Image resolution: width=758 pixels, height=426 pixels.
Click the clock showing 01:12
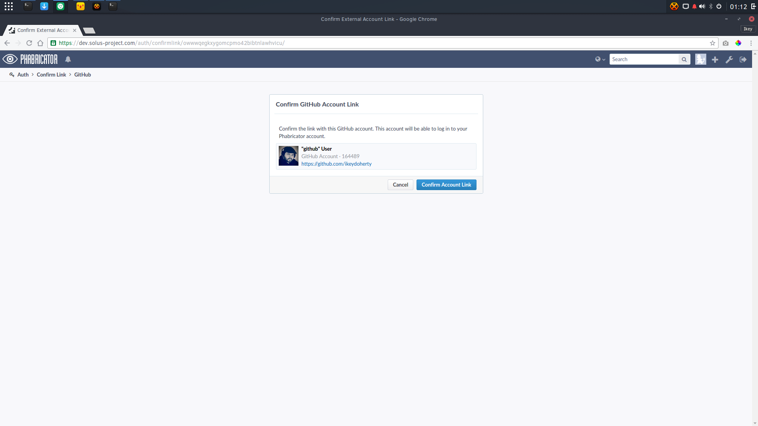[738, 7]
